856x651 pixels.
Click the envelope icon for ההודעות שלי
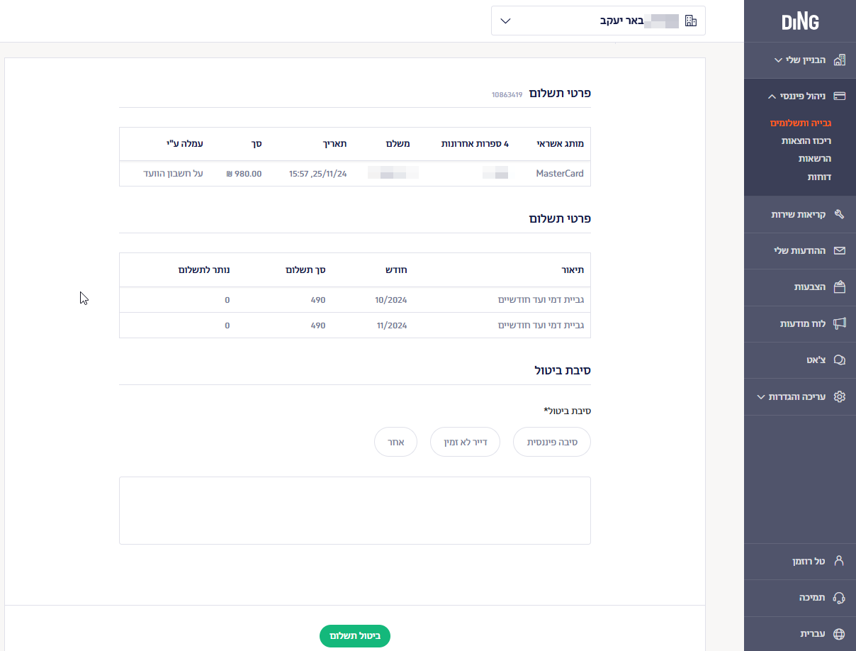pos(840,251)
